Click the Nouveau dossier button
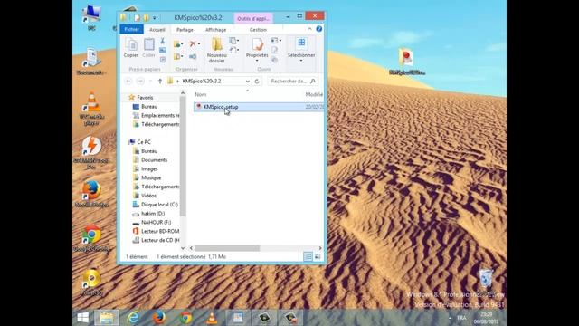The image size is (579, 326). point(217,51)
